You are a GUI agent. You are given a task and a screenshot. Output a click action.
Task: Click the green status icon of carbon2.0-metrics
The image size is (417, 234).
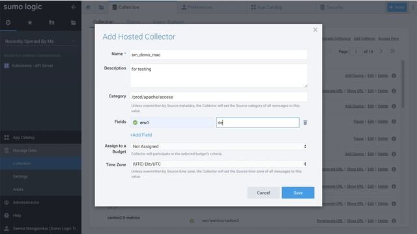point(192,221)
